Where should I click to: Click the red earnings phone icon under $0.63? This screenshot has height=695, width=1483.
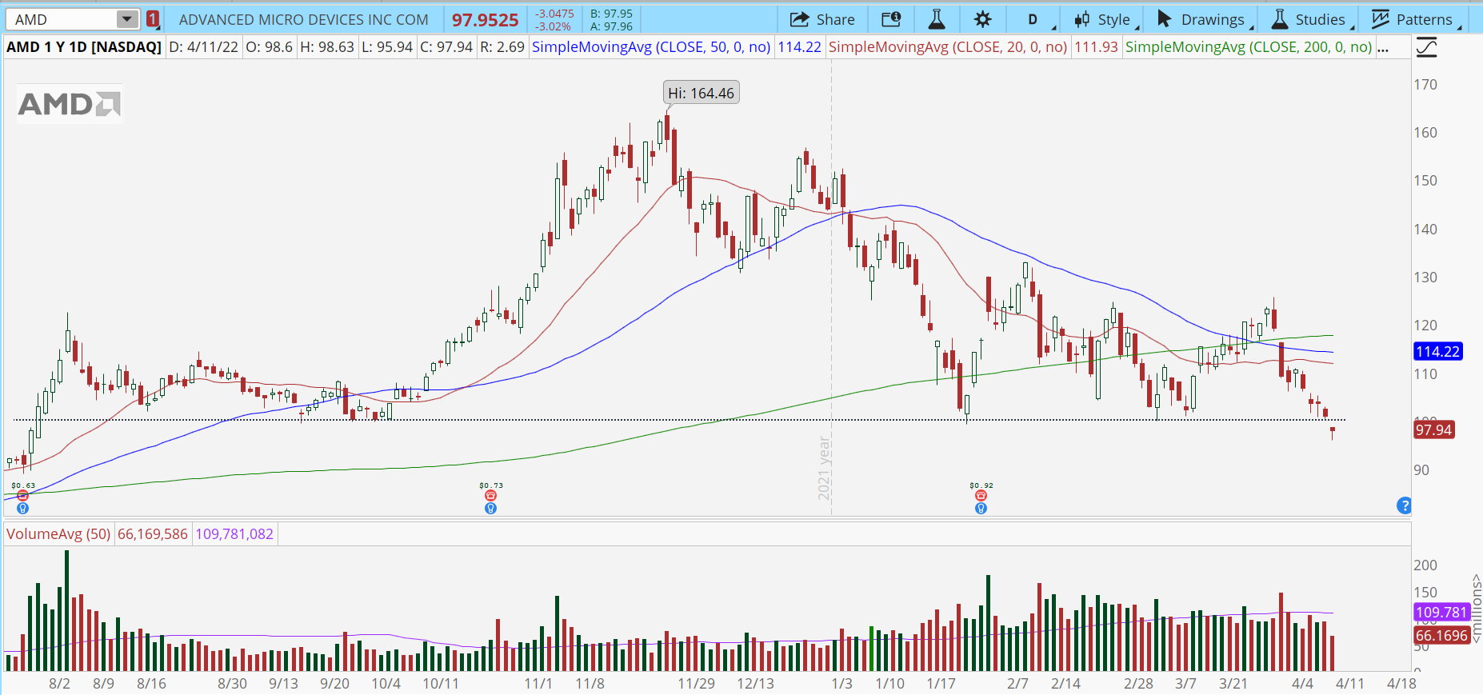pyautogui.click(x=22, y=496)
